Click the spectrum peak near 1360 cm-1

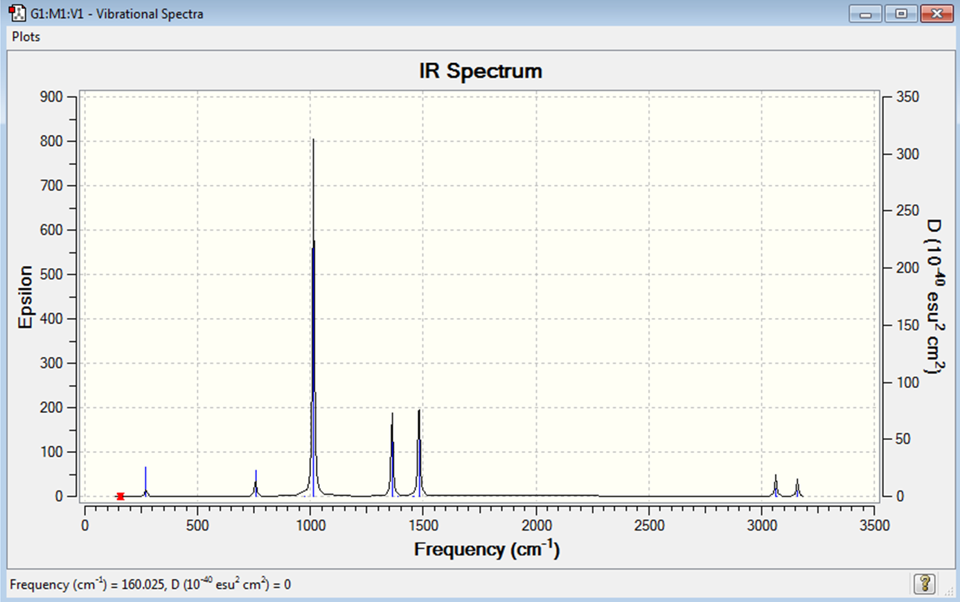[392, 454]
